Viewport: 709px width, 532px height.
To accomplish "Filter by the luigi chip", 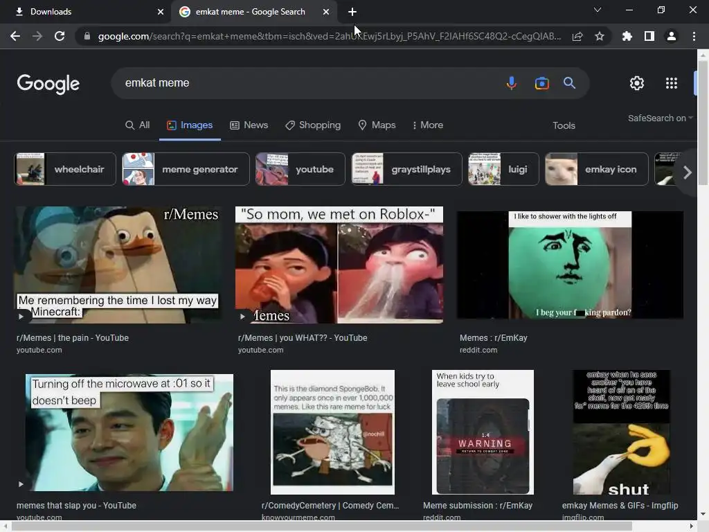I will (x=504, y=169).
